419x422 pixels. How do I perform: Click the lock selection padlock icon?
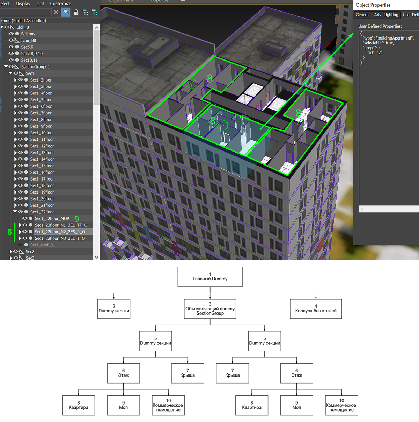click(x=76, y=12)
